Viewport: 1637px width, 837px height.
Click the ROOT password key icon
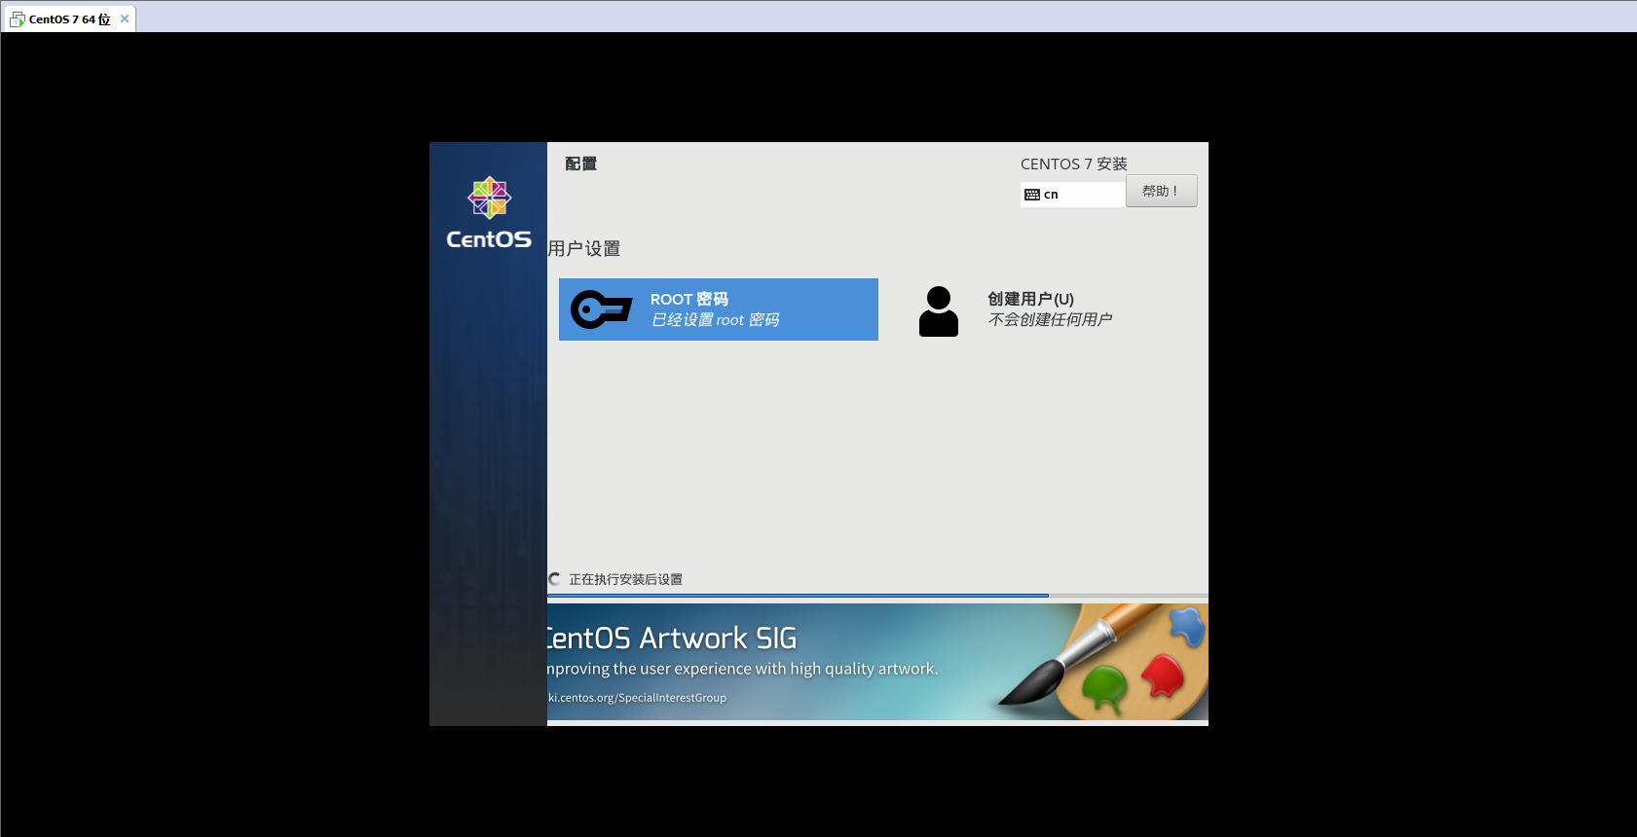point(601,309)
